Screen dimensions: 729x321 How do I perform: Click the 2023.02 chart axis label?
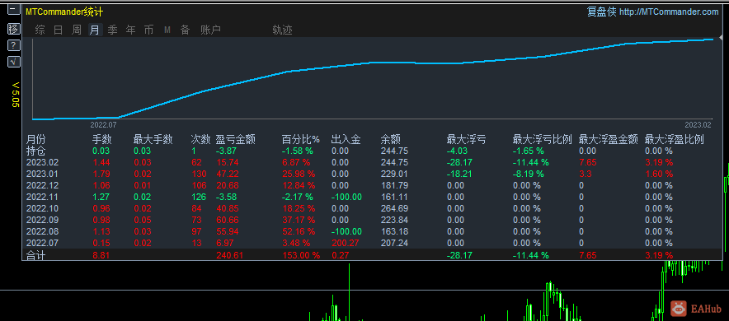[x=698, y=125]
